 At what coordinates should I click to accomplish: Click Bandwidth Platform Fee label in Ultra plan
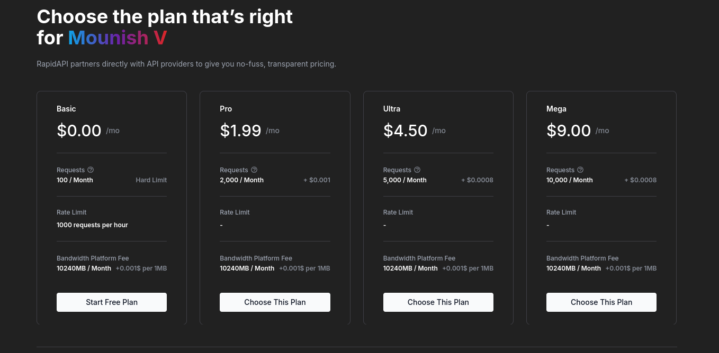[419, 258]
